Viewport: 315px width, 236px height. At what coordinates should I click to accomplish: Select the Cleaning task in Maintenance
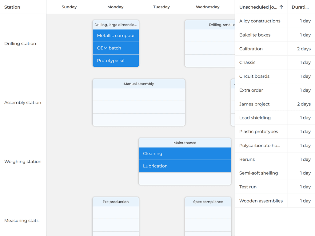[185, 153]
